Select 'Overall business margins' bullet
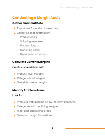105x136 pixels. [x=32, y=82]
